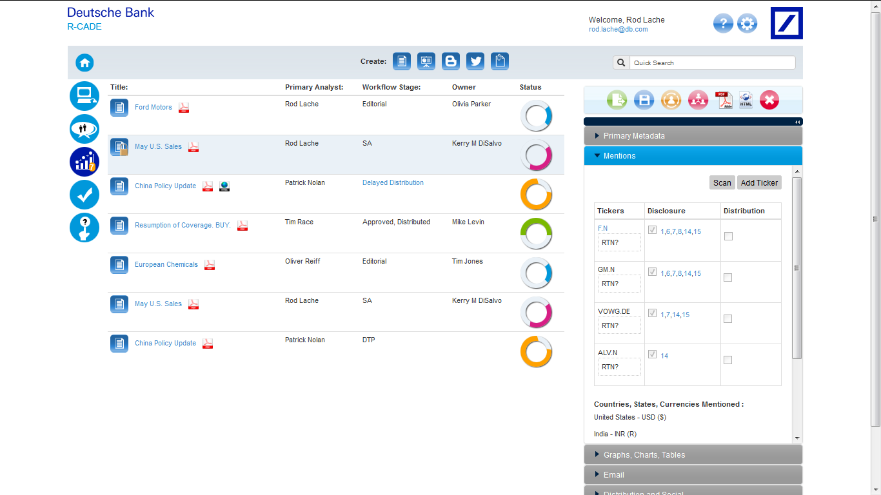This screenshot has height=495, width=881.
Task: Click Mentions panel scroll down arrow
Action: click(x=797, y=438)
